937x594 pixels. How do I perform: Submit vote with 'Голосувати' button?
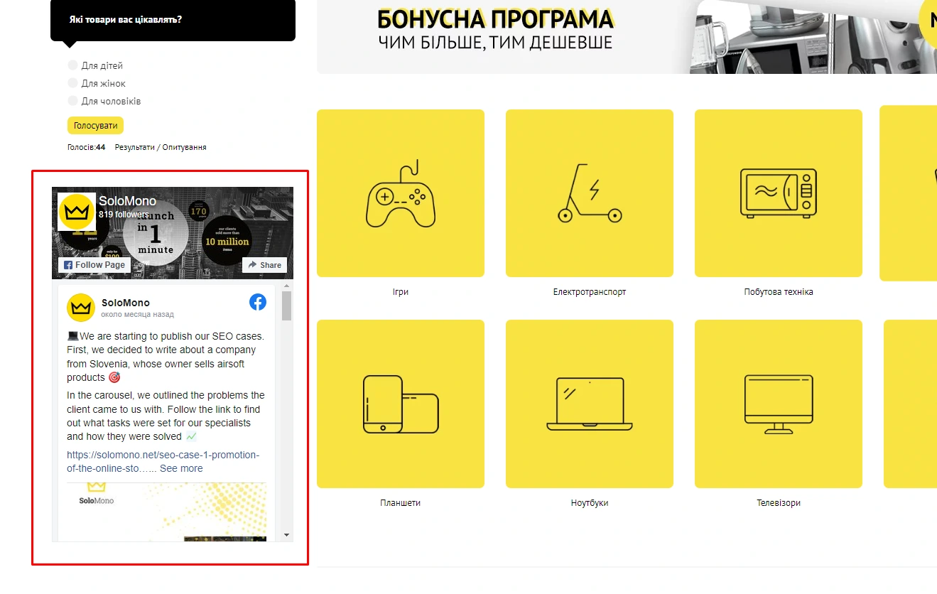pyautogui.click(x=95, y=126)
